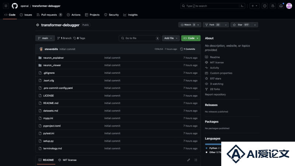This screenshot has height=166, width=295.
Task: Edit README using the pencil icon
Action: click(188, 160)
